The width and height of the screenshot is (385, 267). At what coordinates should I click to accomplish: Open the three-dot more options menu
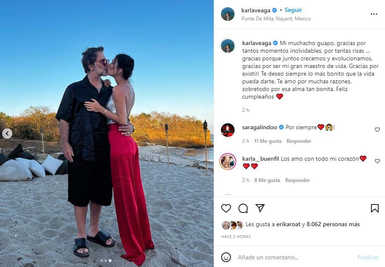tap(374, 14)
